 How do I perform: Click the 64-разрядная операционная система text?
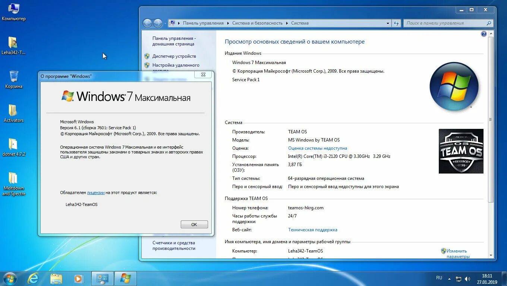pyautogui.click(x=326, y=178)
